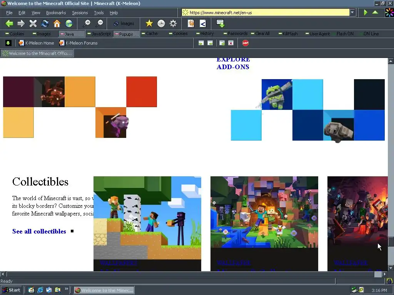This screenshot has width=394, height=295.
Task: Open the View menu
Action: coord(36,13)
